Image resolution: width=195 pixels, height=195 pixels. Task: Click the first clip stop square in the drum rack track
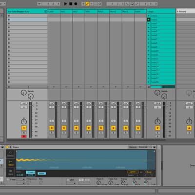(x=9, y=16)
